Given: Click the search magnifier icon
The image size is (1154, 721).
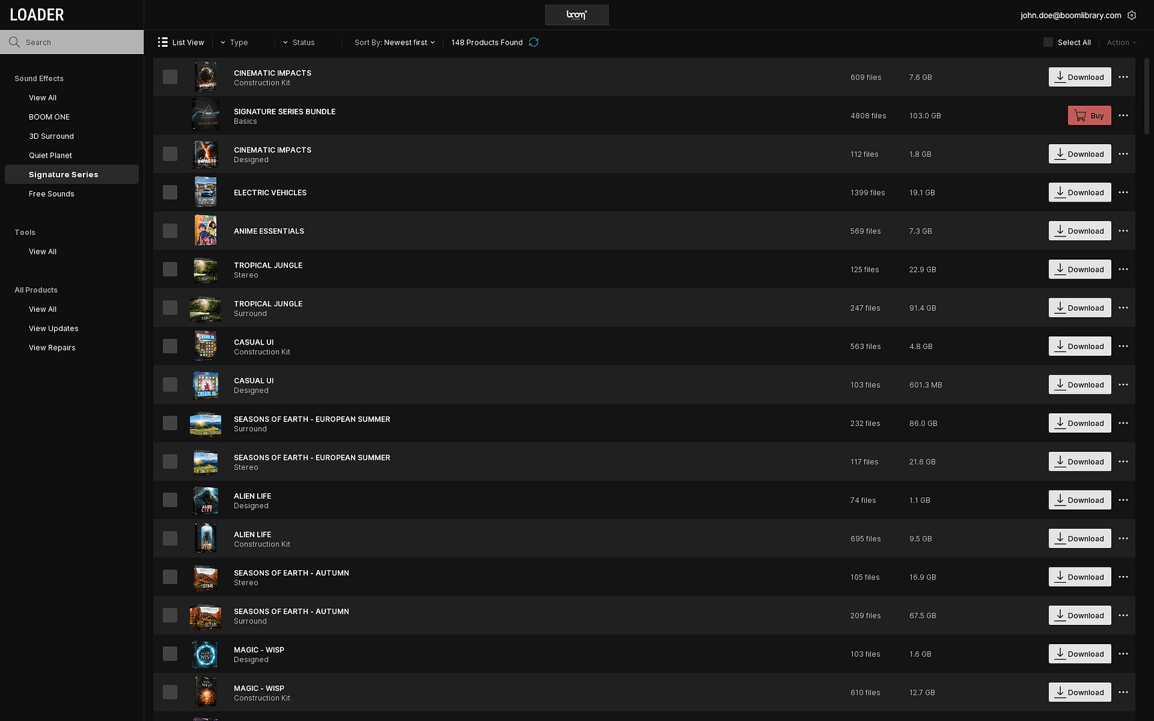Looking at the screenshot, I should tap(14, 42).
